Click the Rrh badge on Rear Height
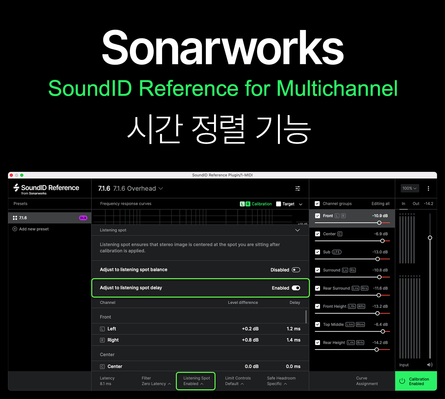 tap(360, 343)
